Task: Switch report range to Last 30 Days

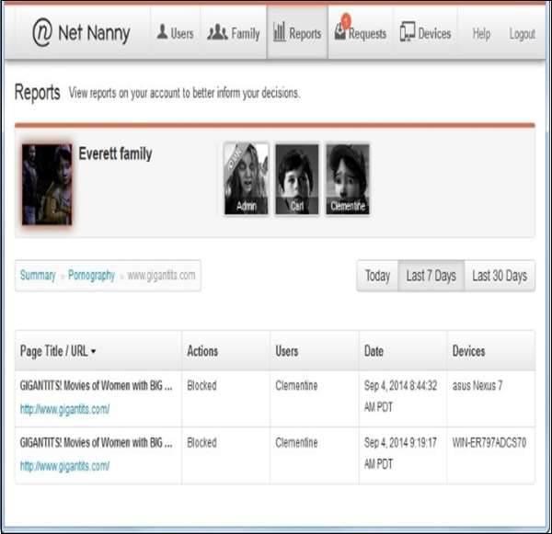Action: [500, 276]
